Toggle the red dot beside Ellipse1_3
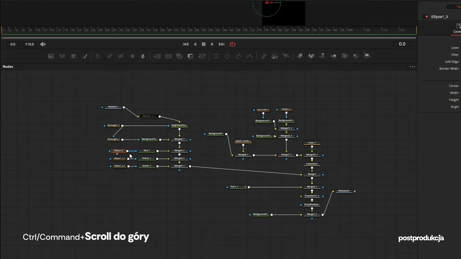 [427, 17]
